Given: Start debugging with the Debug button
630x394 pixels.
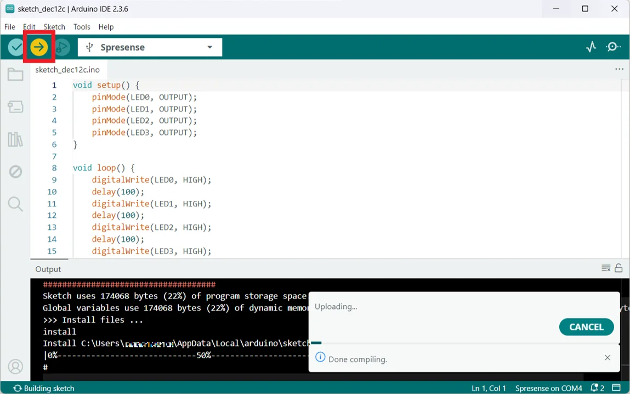Looking at the screenshot, I should (x=61, y=47).
